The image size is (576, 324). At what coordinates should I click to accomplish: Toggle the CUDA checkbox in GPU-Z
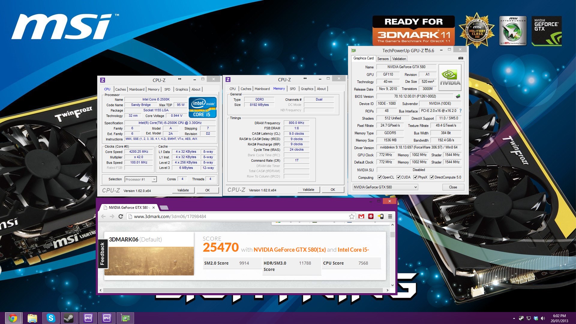[x=398, y=177]
